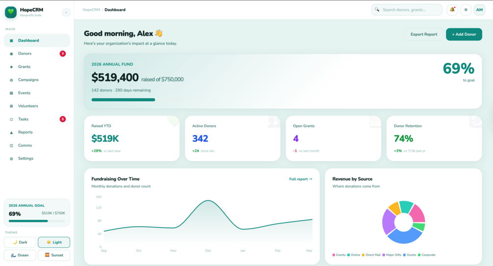Enable the Sunset theme
Screen dimensions: 493x266
pyautogui.click(x=54, y=255)
